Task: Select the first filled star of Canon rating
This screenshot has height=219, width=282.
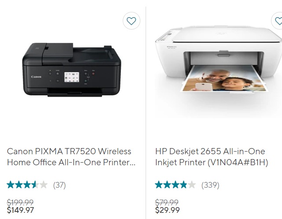Action: (x=11, y=185)
